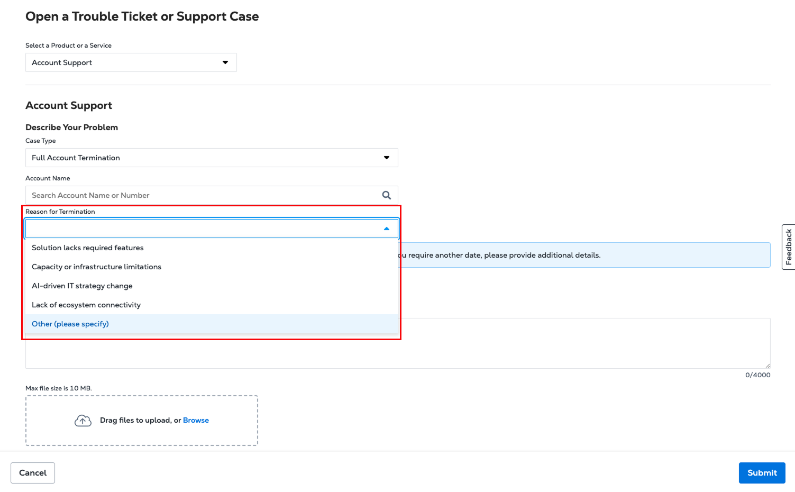795x492 pixels.
Task: Click the search magnifier icon in Account Name
Action: pos(387,195)
